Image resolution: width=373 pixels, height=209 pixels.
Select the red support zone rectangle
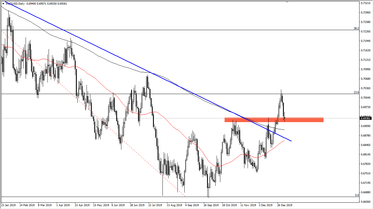tap(274, 120)
